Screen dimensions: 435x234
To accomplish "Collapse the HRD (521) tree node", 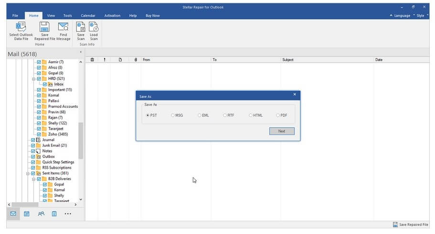I will [x=33, y=79].
